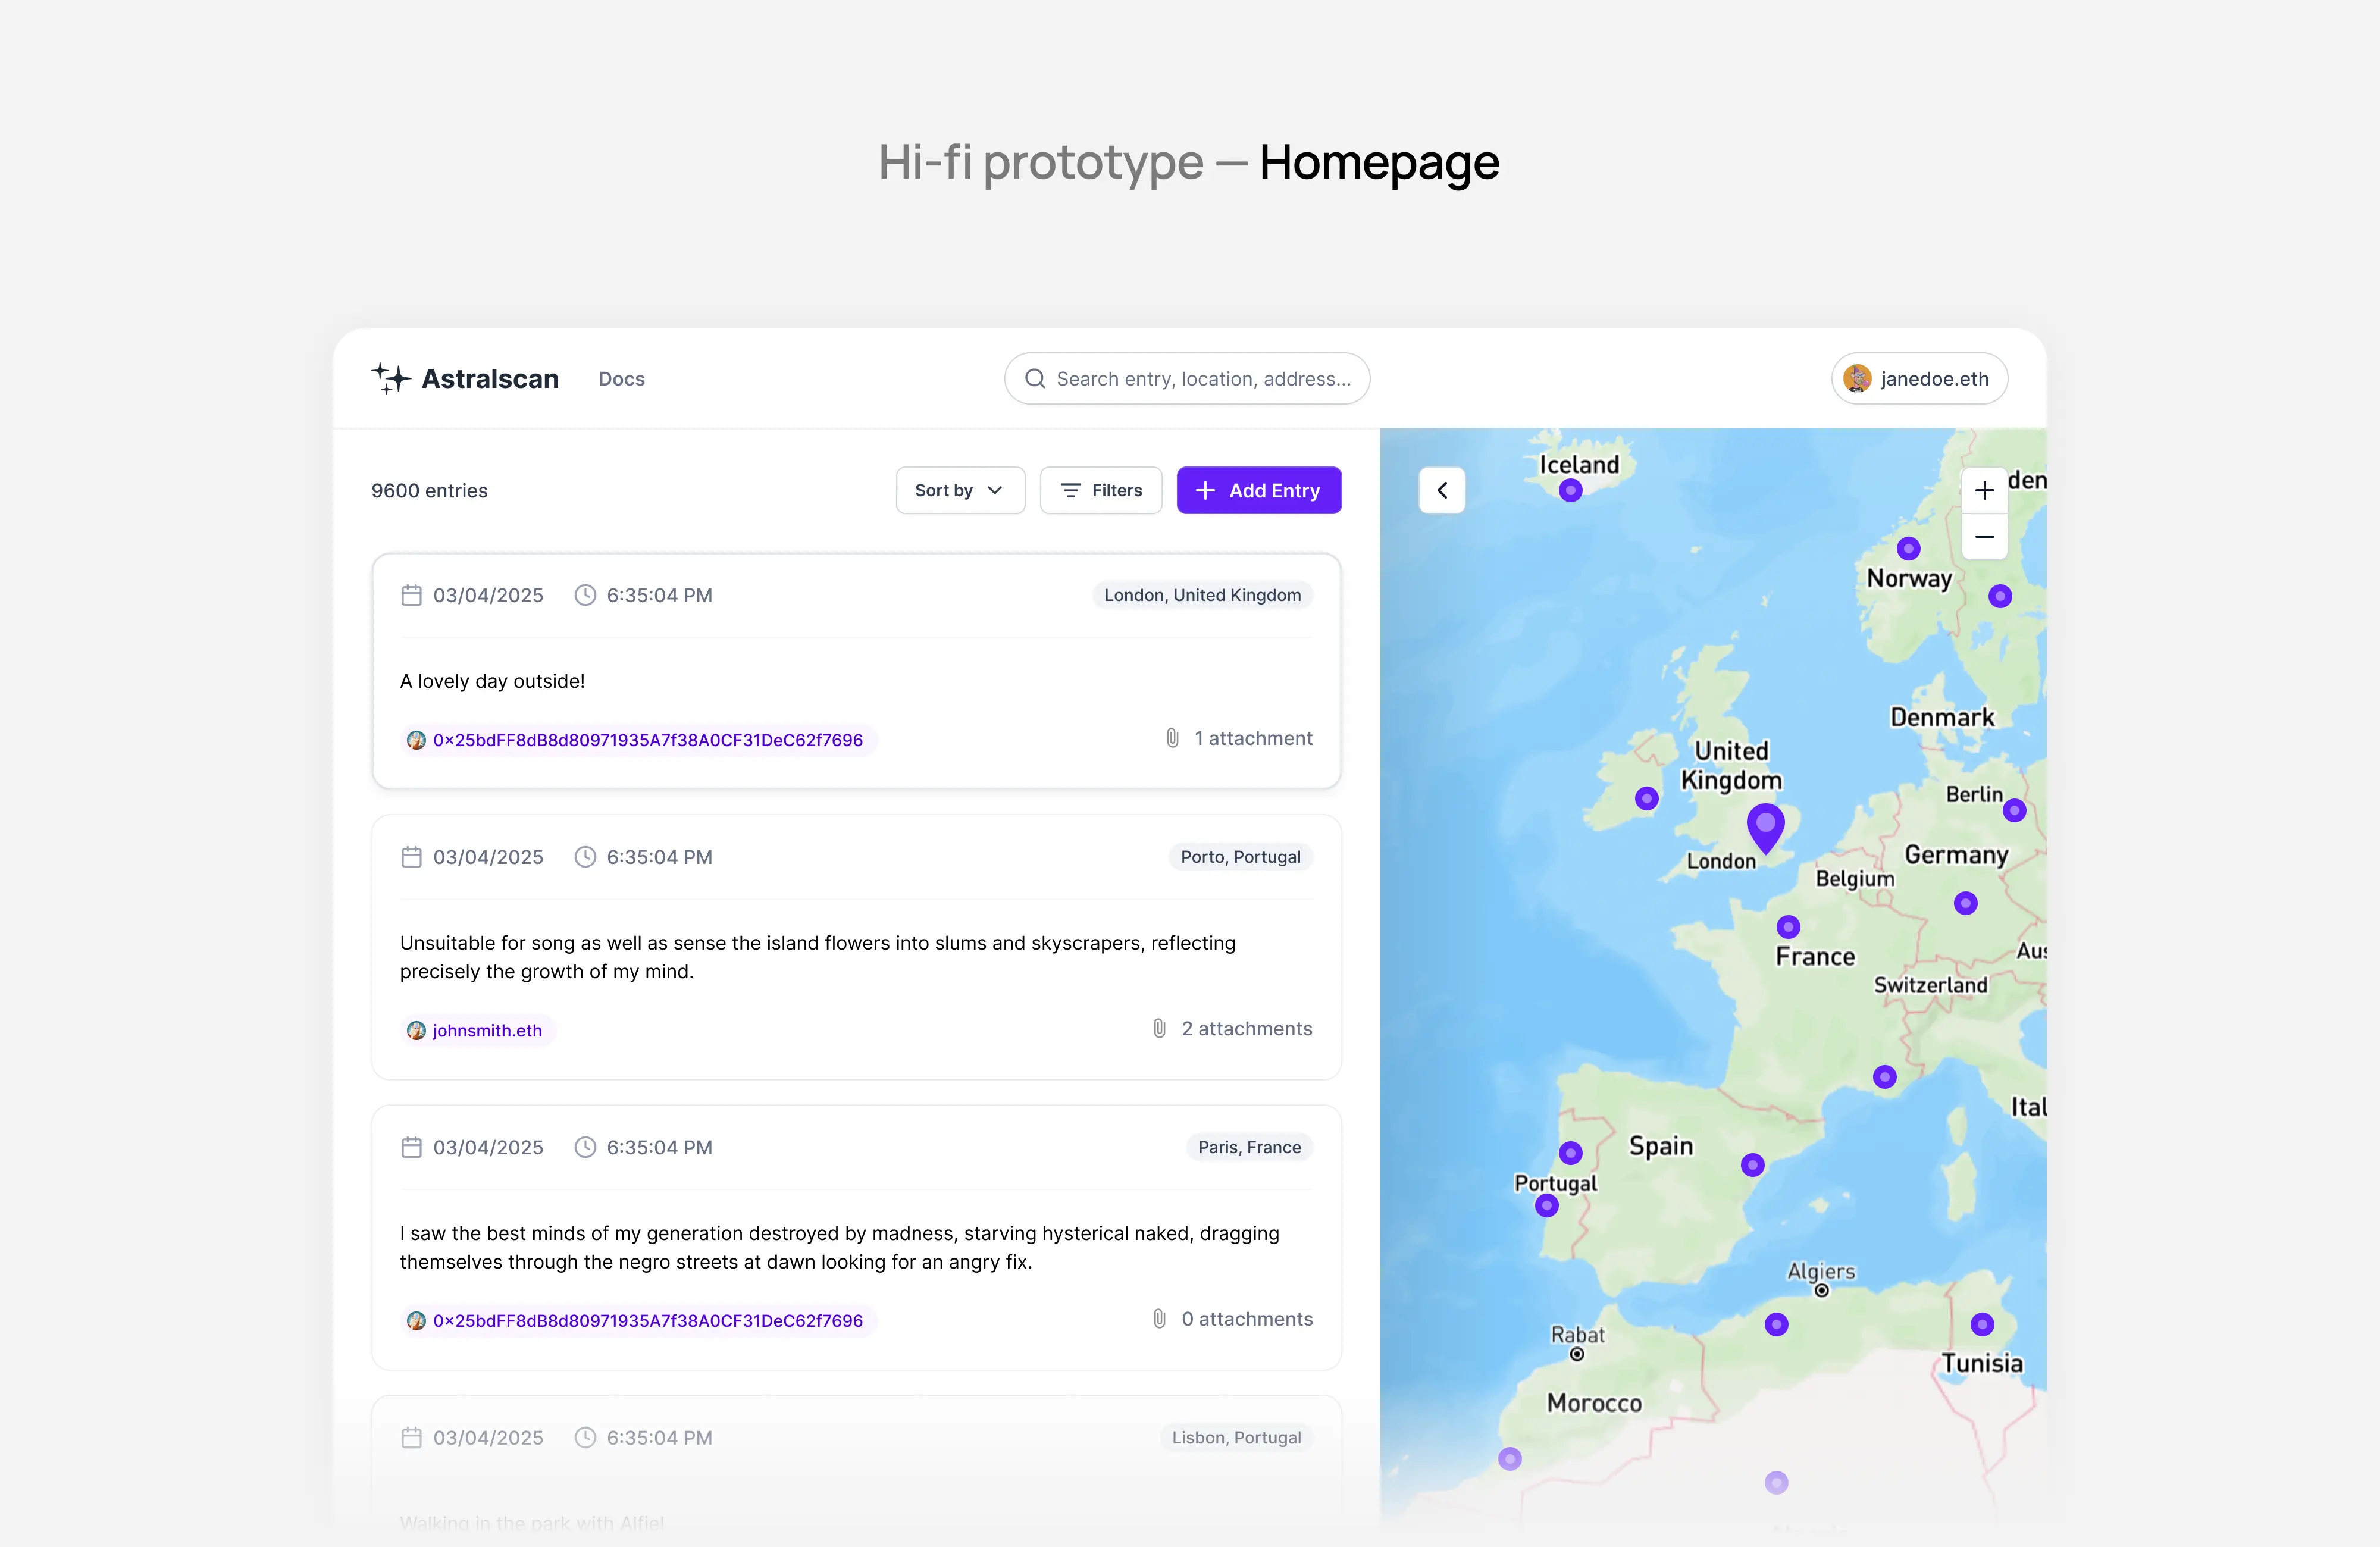Open the entry beginning 'Unsuitable for song'
The width and height of the screenshot is (2380, 1547).
[x=856, y=947]
